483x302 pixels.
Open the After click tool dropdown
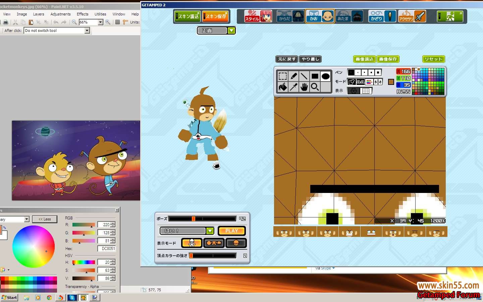click(87, 31)
